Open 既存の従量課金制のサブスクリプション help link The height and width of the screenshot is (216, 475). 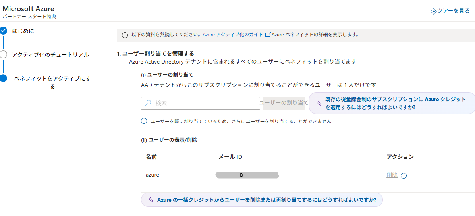tap(396, 103)
